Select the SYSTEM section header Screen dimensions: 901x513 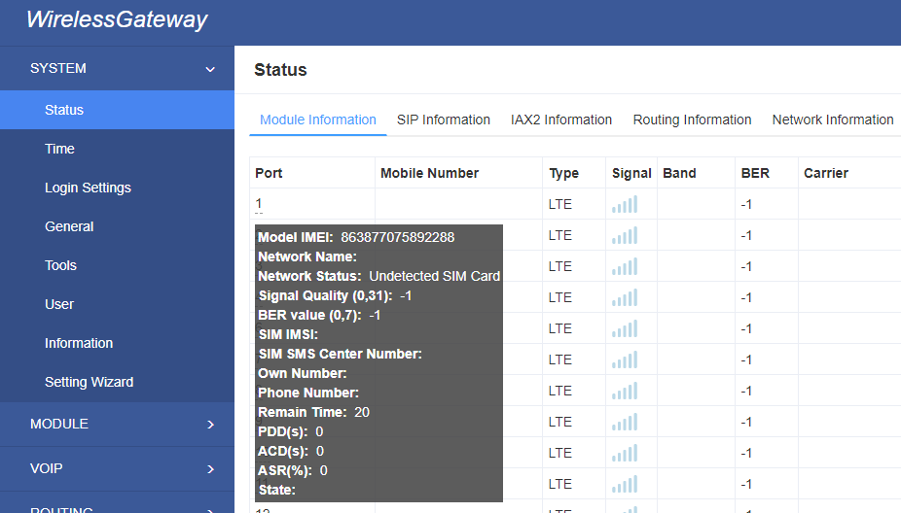(117, 68)
